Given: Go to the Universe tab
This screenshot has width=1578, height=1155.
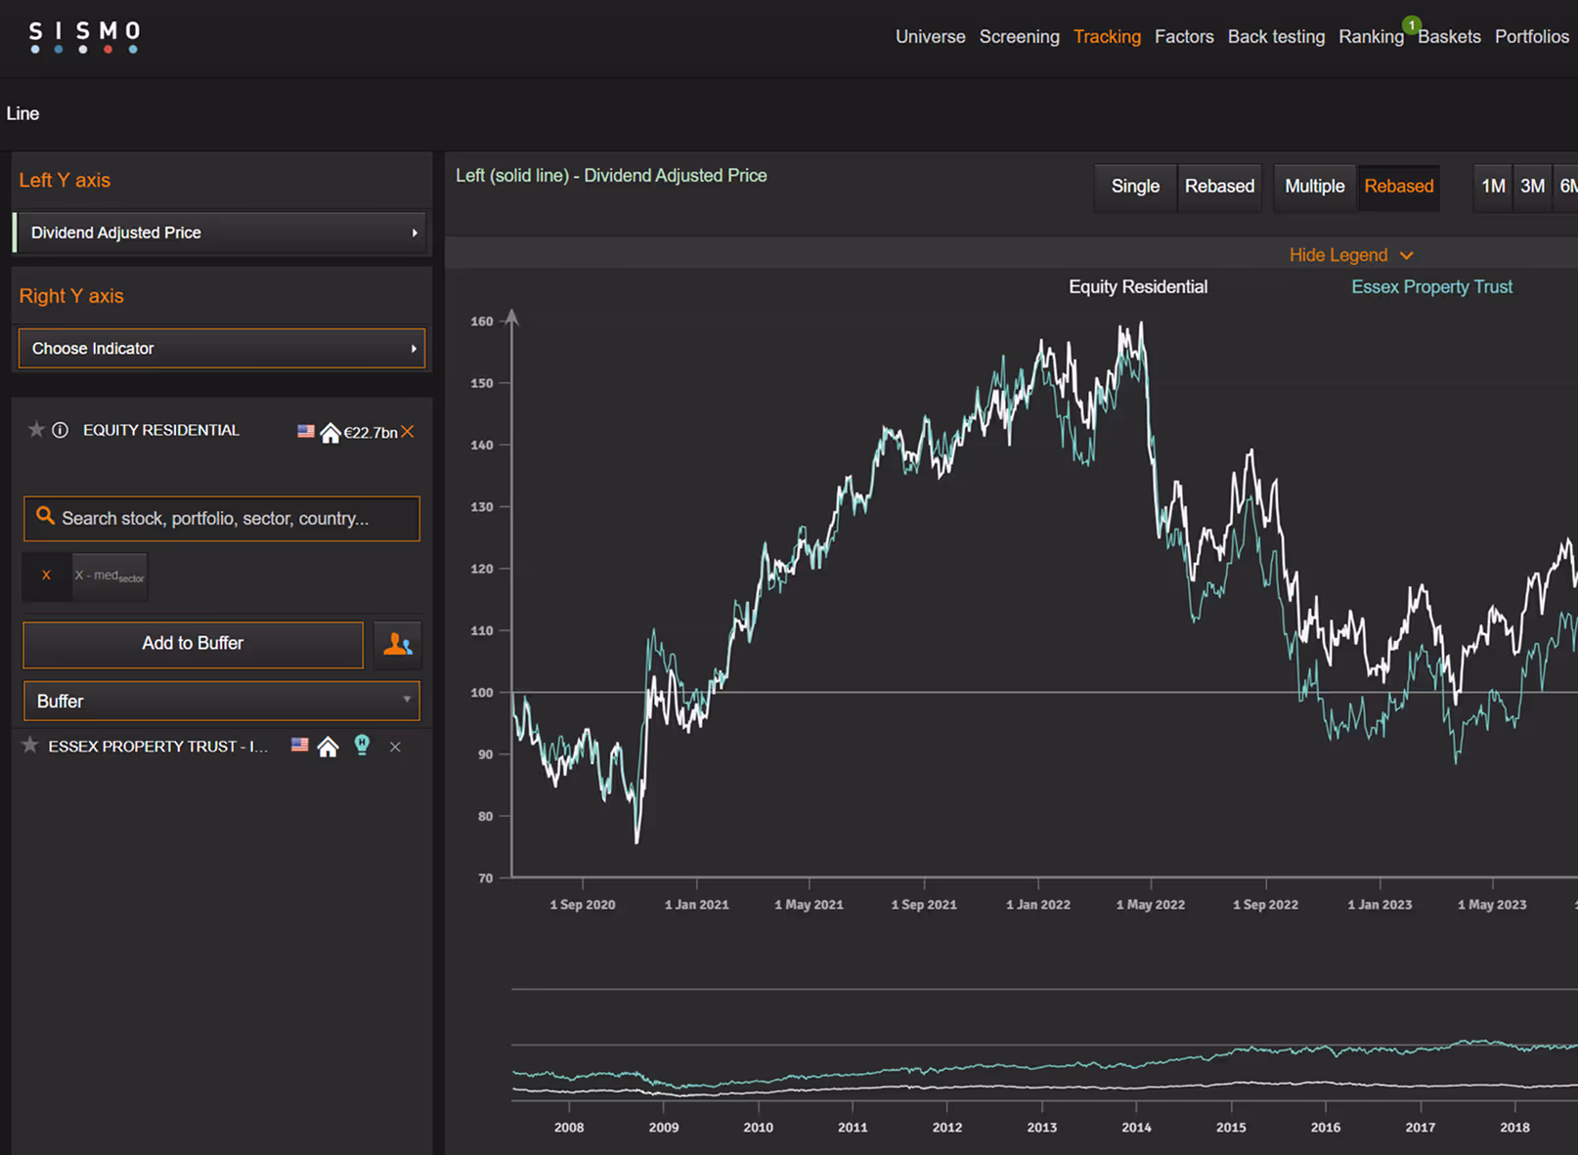Looking at the screenshot, I should (x=930, y=37).
